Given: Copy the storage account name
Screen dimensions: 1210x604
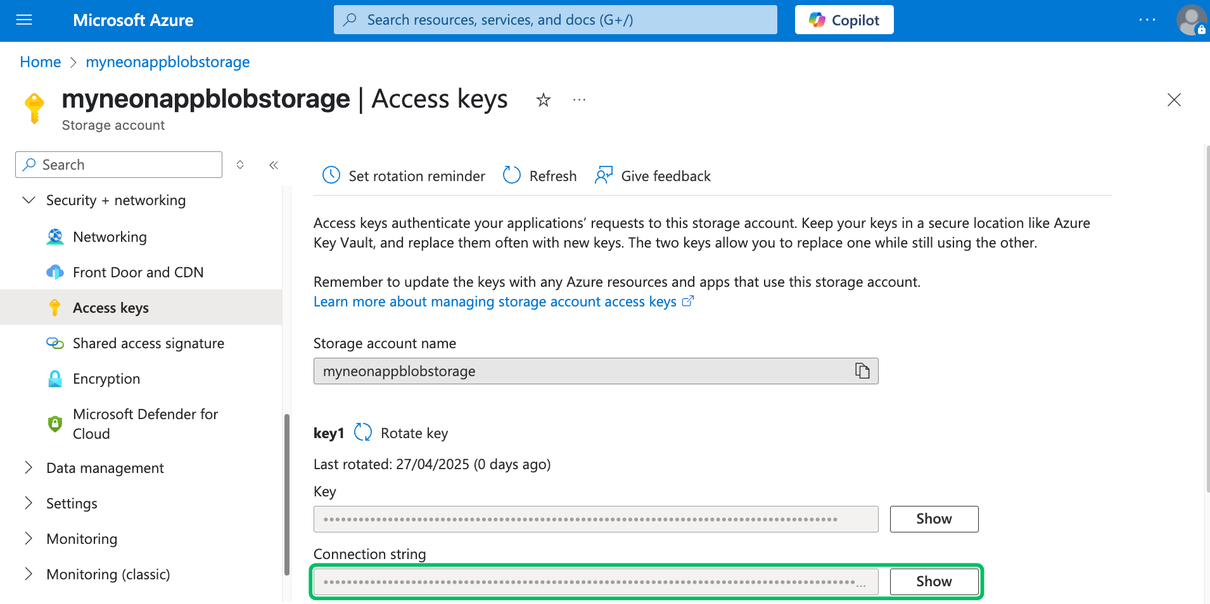Looking at the screenshot, I should pos(862,371).
